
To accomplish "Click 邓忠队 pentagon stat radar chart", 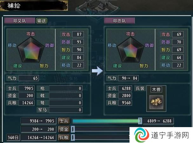I will point(130,50).
